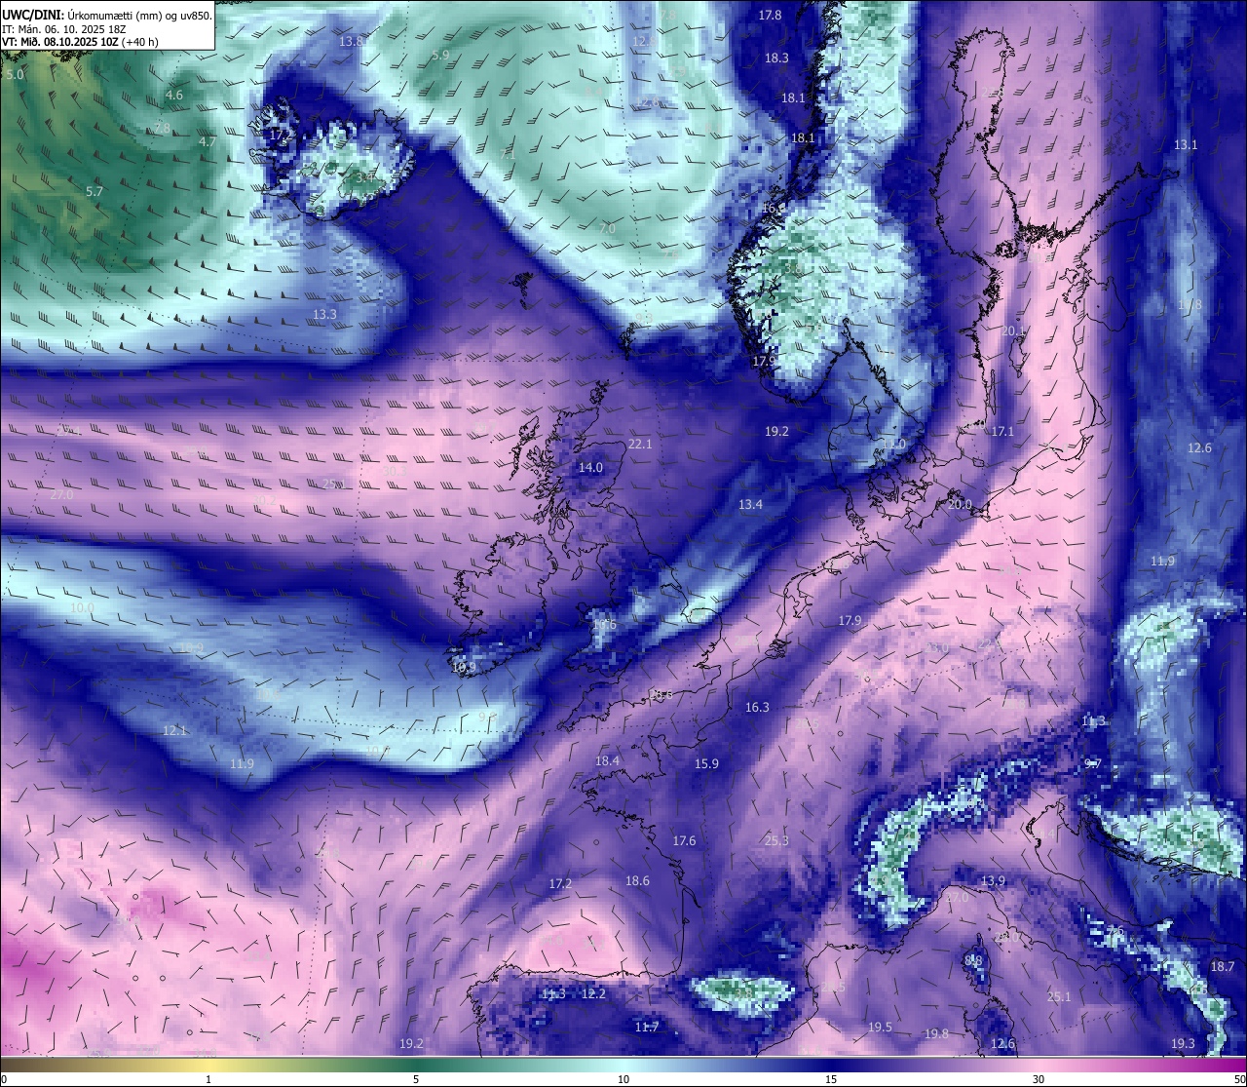Click the 5.0 value below the header
The image size is (1247, 1087).
click(x=15, y=74)
